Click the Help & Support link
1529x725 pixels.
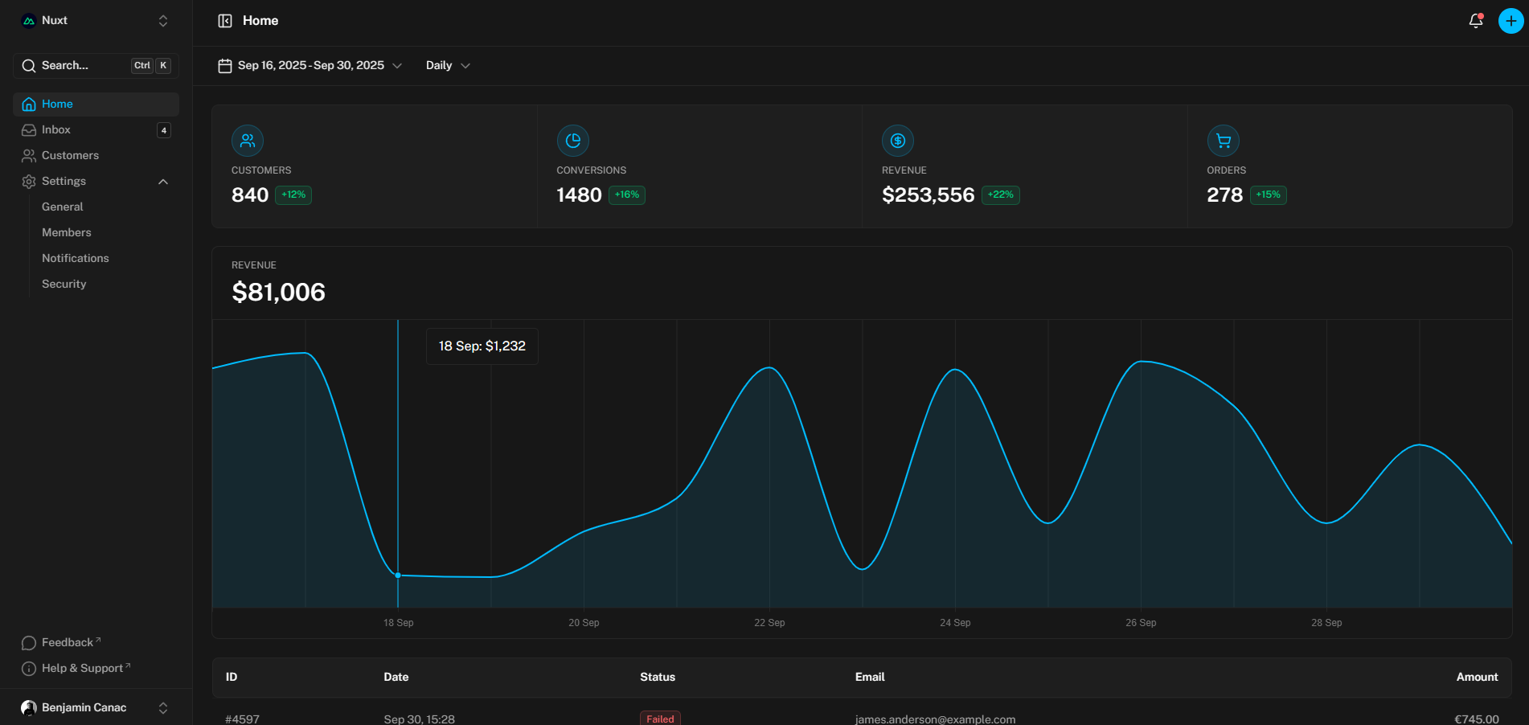pos(80,667)
